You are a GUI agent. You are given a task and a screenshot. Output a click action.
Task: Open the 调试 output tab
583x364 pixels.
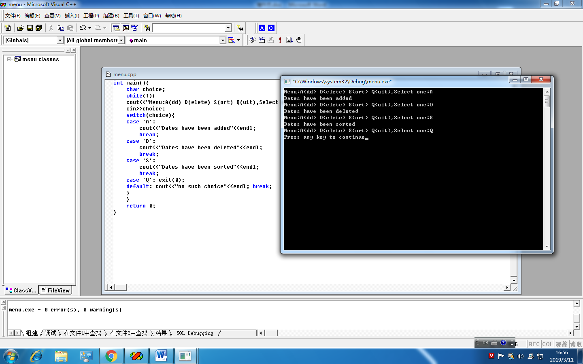tap(51, 333)
